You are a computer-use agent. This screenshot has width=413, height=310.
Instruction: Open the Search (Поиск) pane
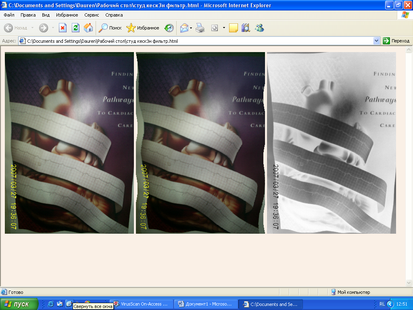[x=110, y=28]
